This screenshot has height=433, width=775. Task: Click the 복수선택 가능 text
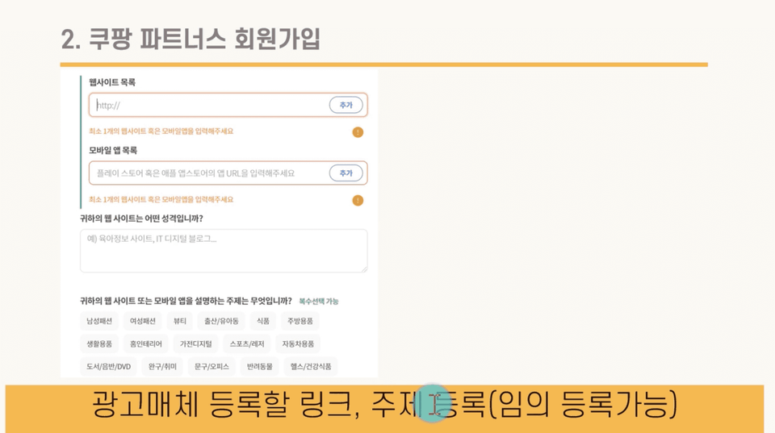coord(319,302)
